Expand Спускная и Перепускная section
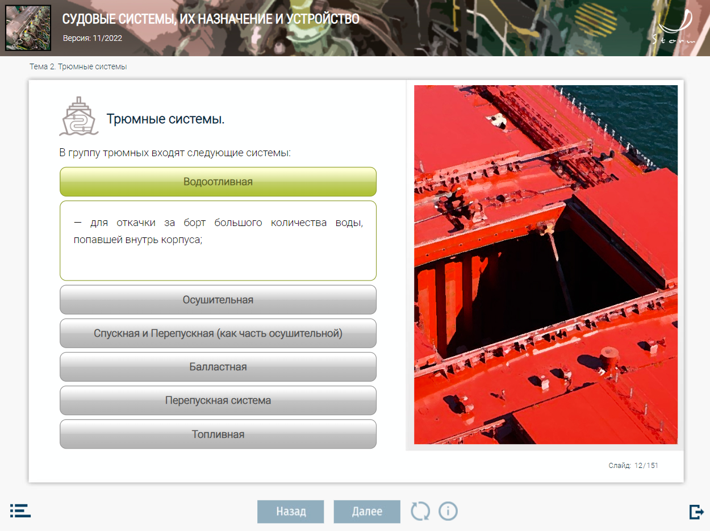Viewport: 710px width, 531px height. [x=218, y=333]
